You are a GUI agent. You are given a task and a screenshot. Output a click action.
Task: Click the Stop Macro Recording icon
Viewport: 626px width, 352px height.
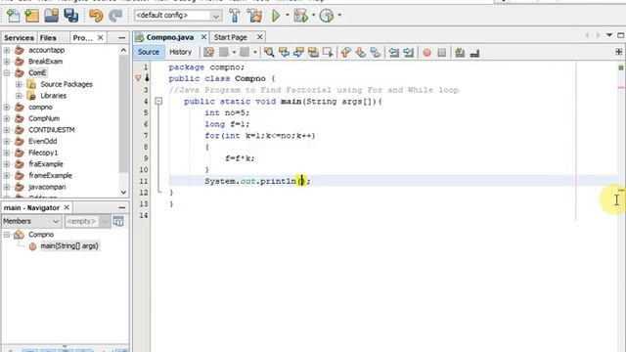[x=441, y=52]
